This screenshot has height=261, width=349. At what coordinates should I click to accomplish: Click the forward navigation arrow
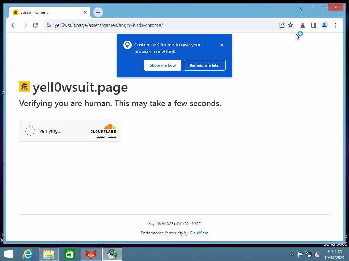tap(25, 25)
